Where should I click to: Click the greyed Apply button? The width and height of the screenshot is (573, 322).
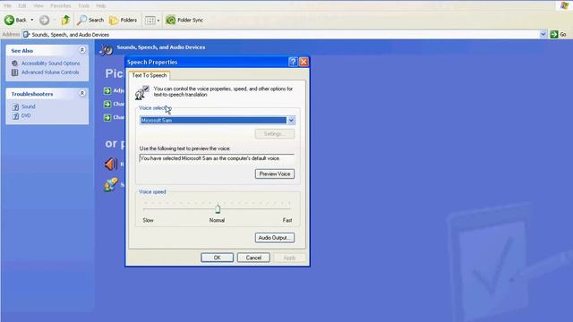coord(290,258)
